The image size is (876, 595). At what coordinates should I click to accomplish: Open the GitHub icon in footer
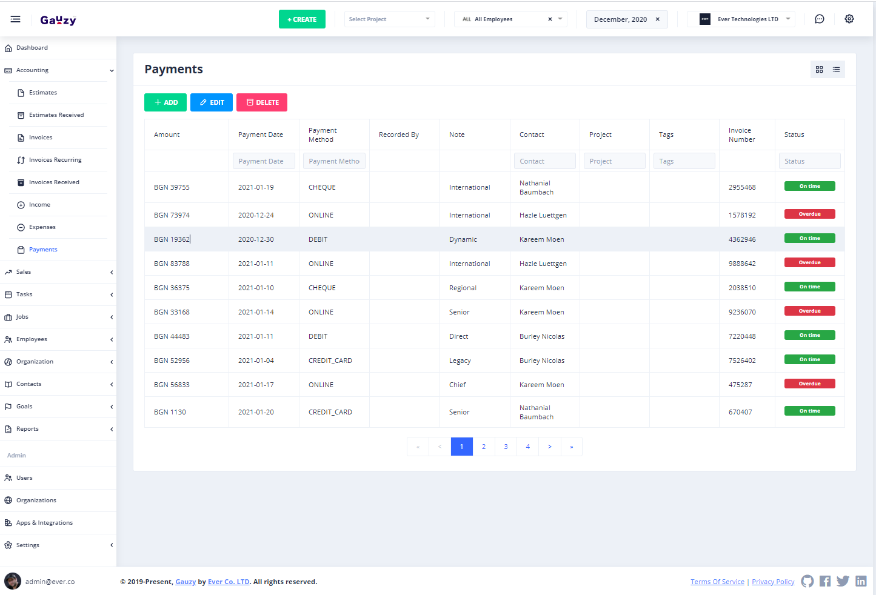(x=807, y=582)
